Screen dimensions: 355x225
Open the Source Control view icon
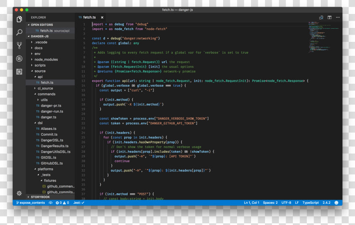coord(19,46)
